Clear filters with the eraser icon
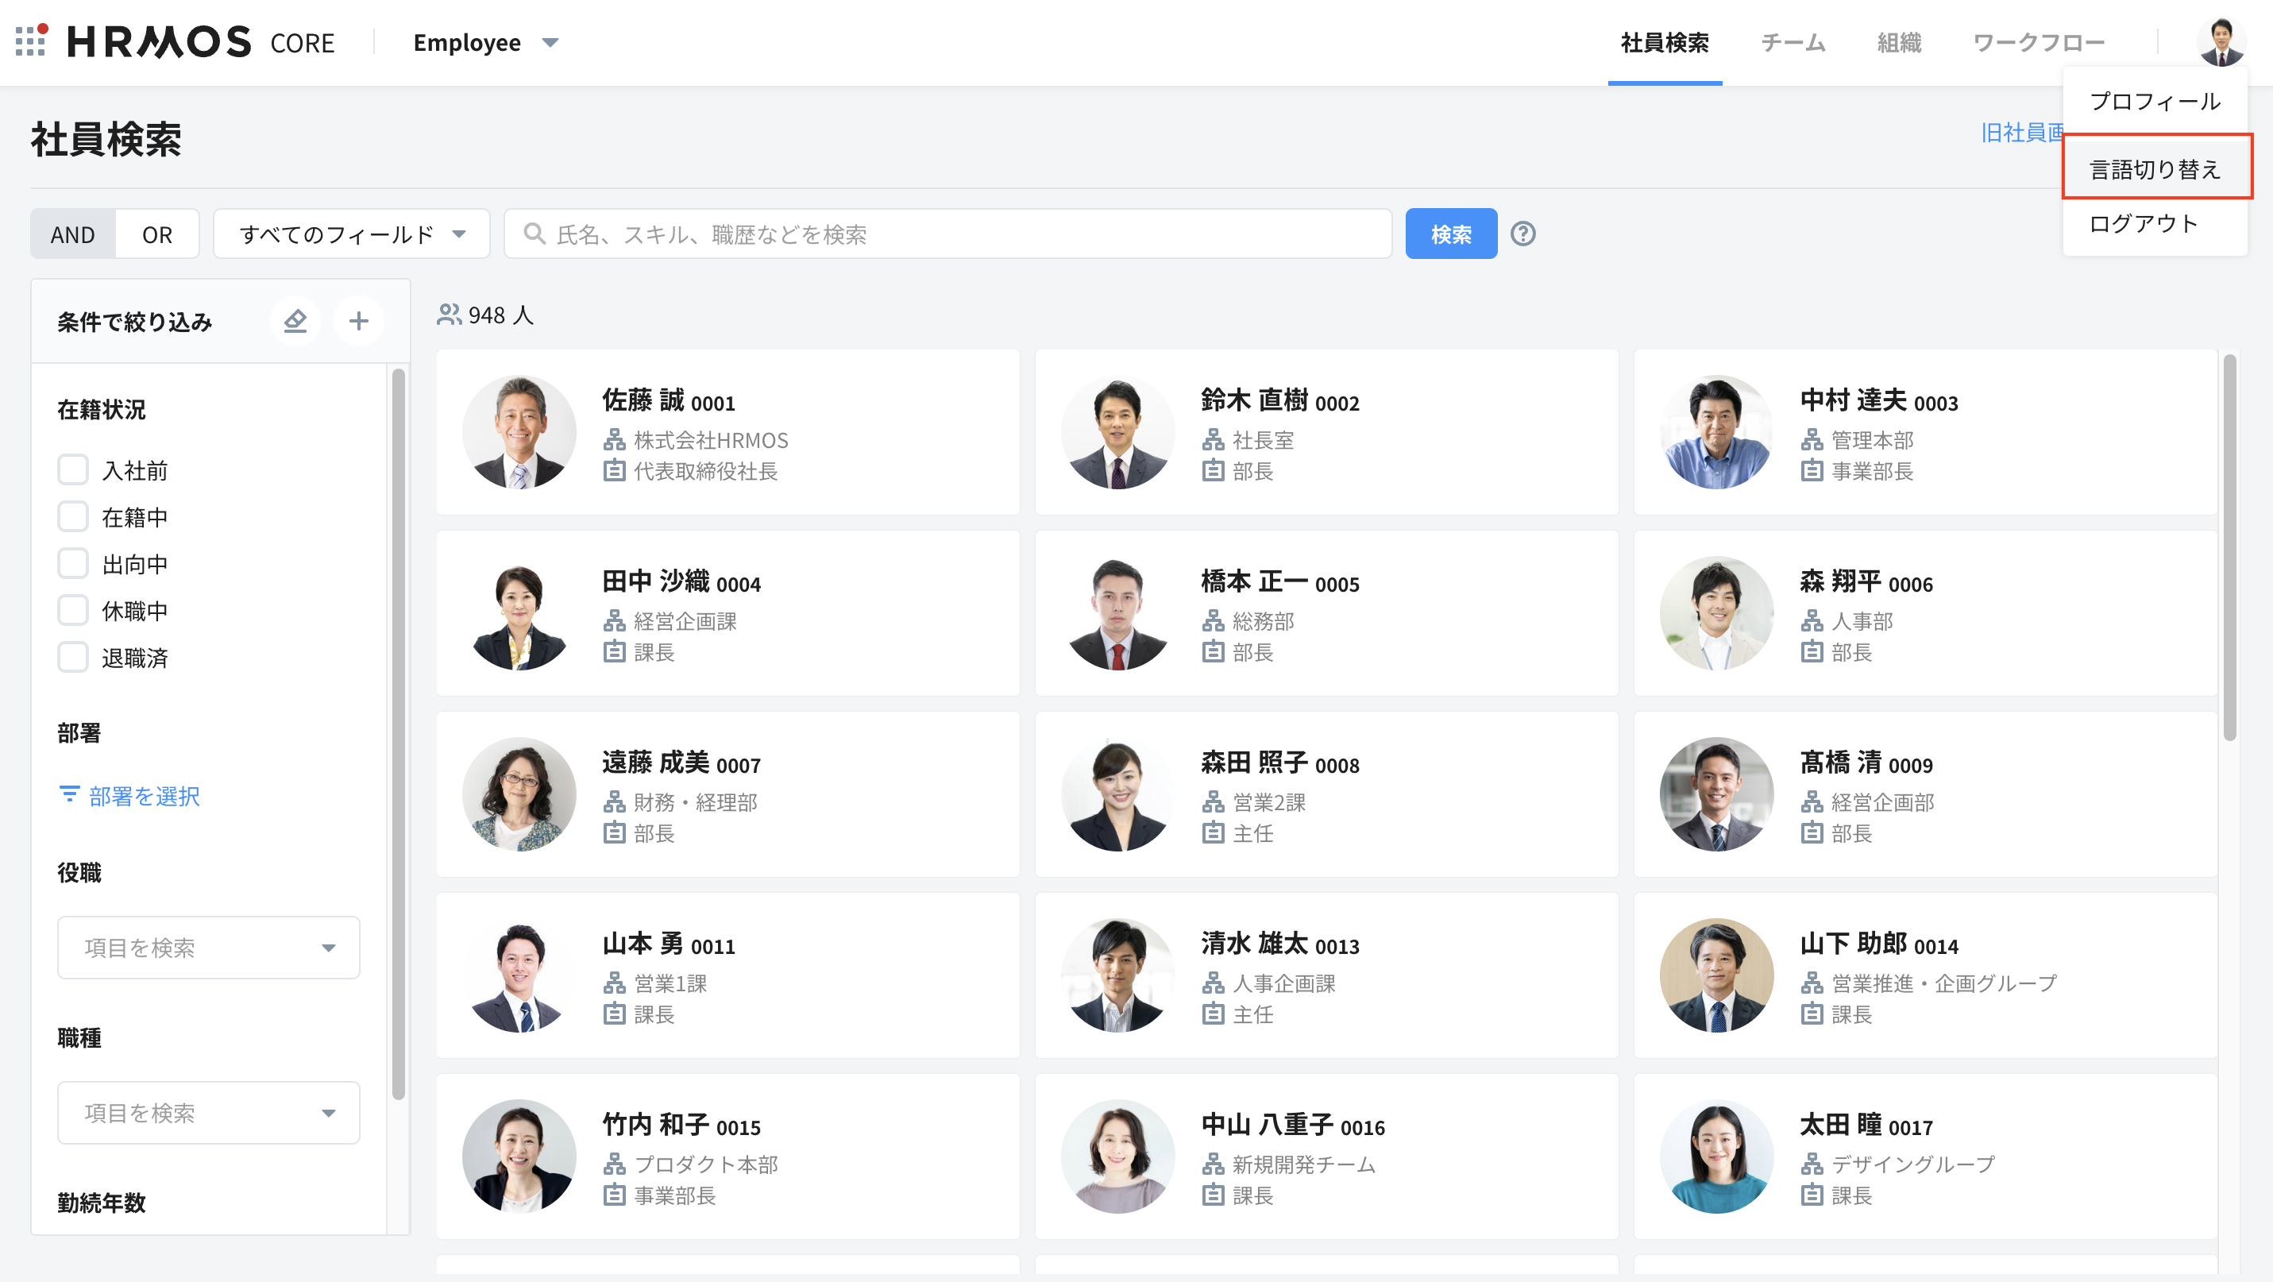 tap(295, 321)
